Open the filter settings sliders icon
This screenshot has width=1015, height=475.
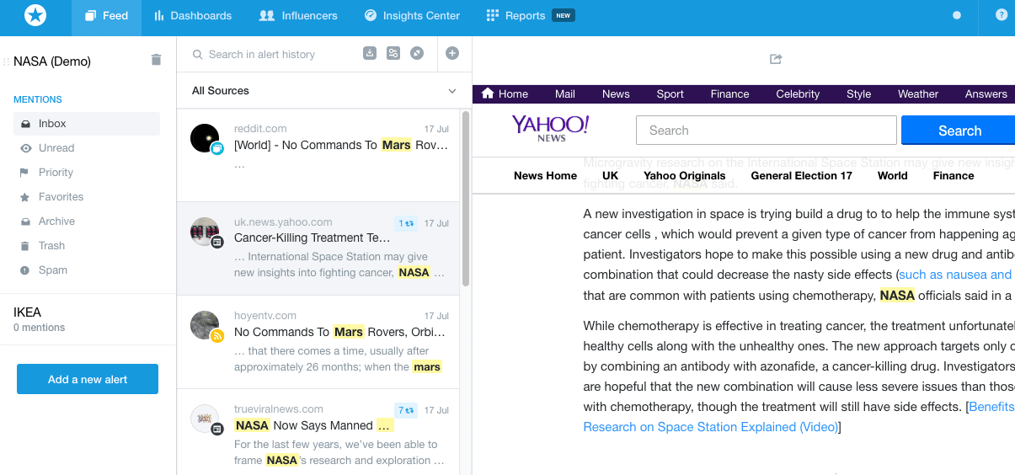click(x=393, y=54)
